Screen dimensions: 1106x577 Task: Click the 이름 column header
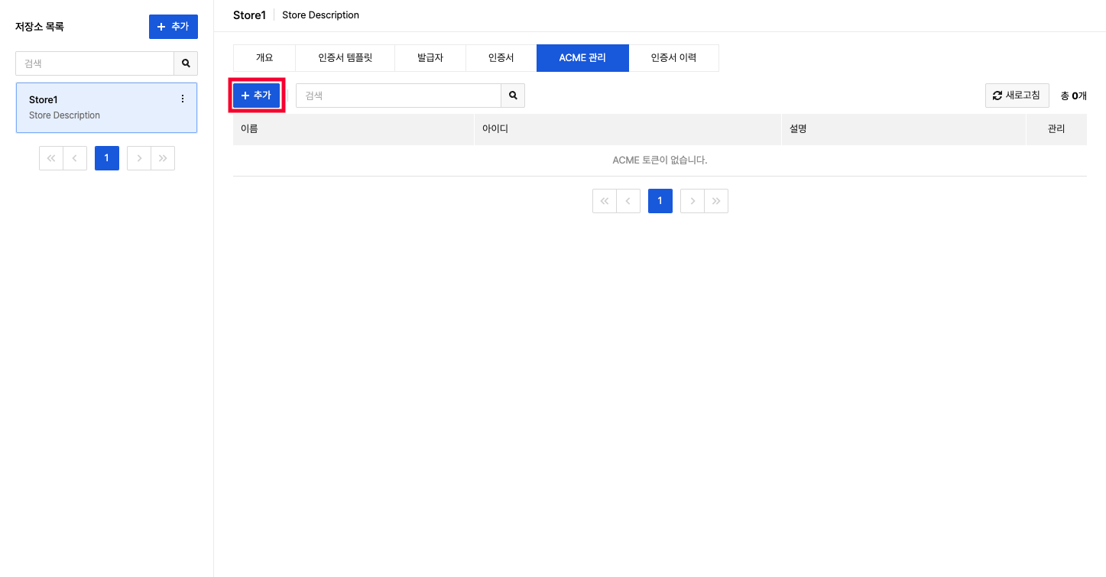click(x=248, y=128)
